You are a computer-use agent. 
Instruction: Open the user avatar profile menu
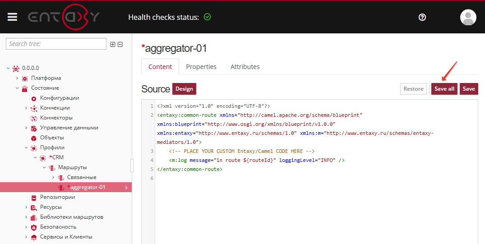pyautogui.click(x=468, y=17)
